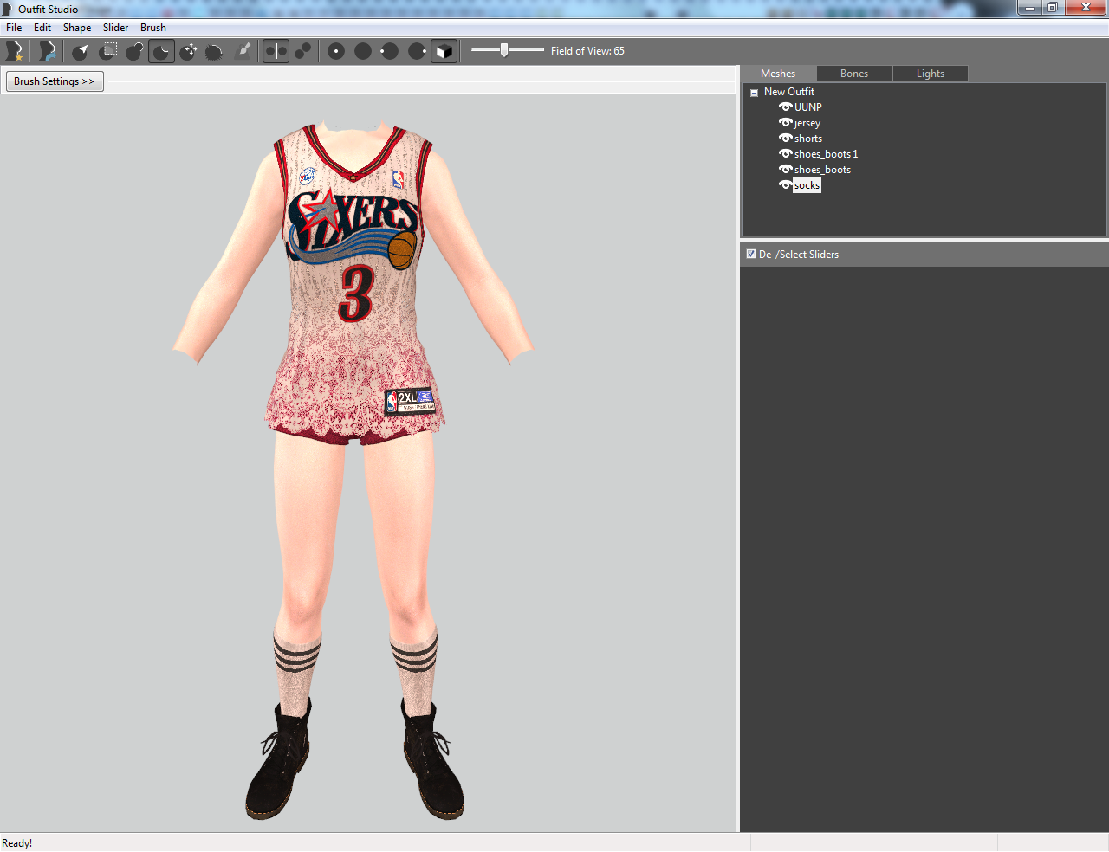Image resolution: width=1109 pixels, height=852 pixels.
Task: Choose the Move brush with four arrows
Action: 188,51
